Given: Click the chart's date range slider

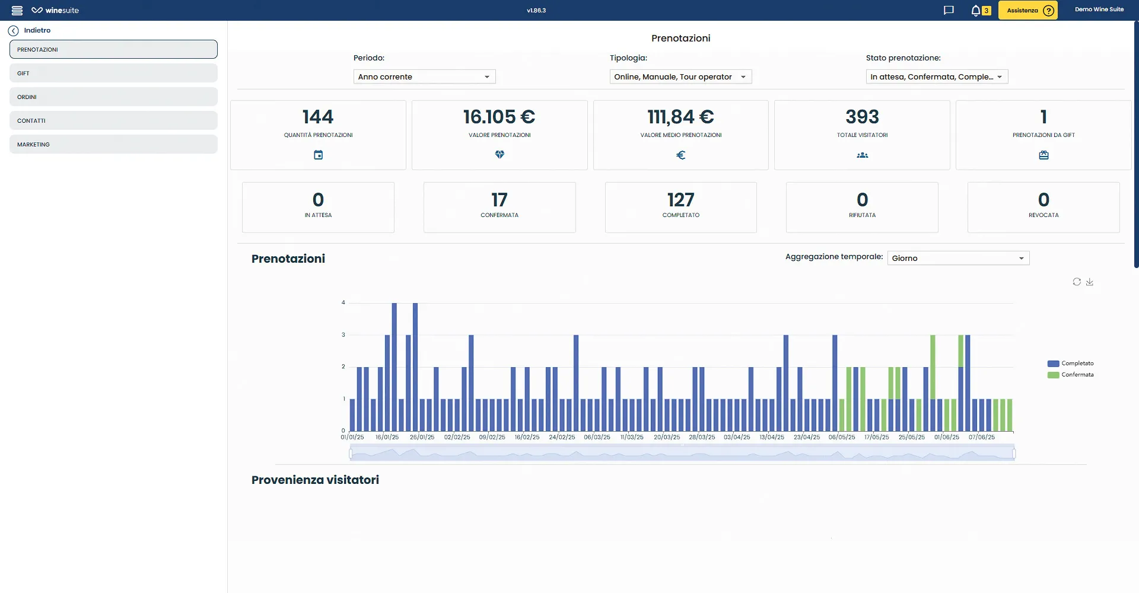Looking at the screenshot, I should [682, 454].
